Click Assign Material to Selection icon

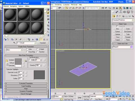click(12, 40)
